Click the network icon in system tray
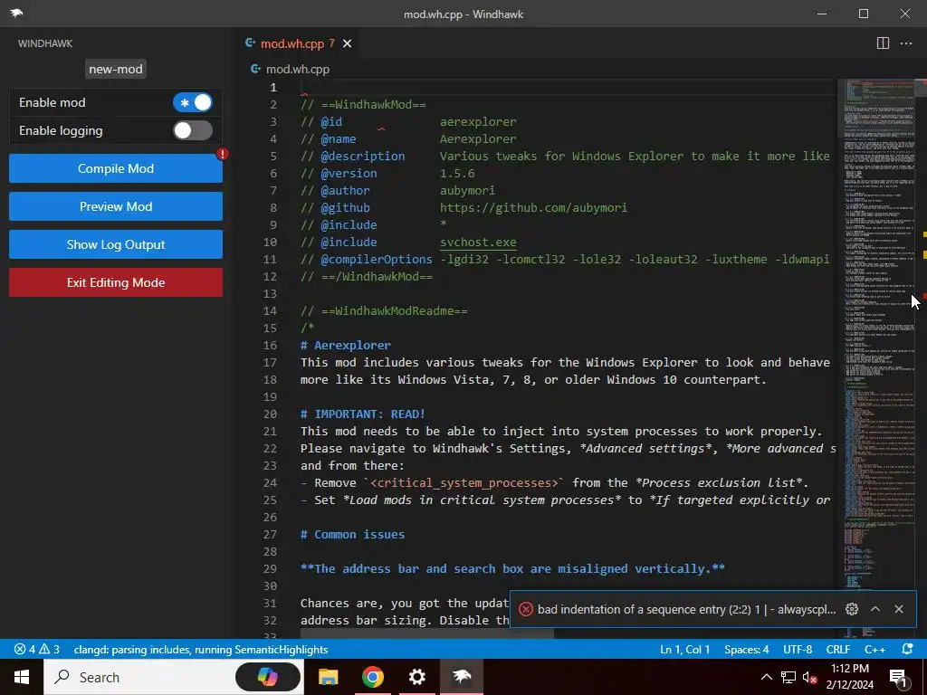Viewport: 927px width, 695px height. [x=788, y=677]
